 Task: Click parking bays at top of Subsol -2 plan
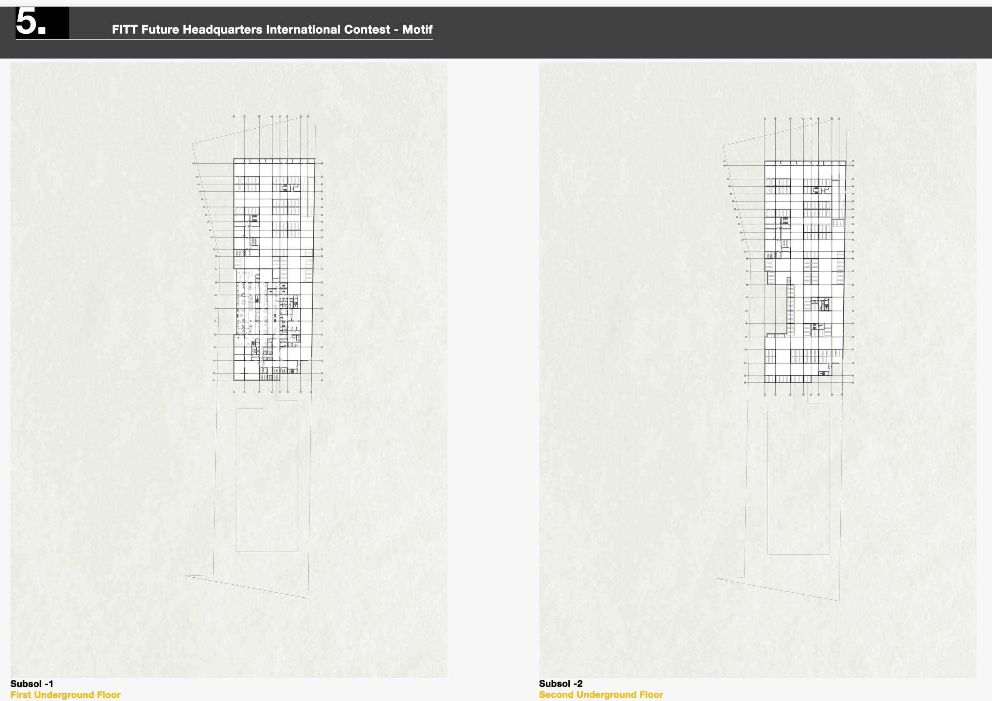click(x=778, y=183)
